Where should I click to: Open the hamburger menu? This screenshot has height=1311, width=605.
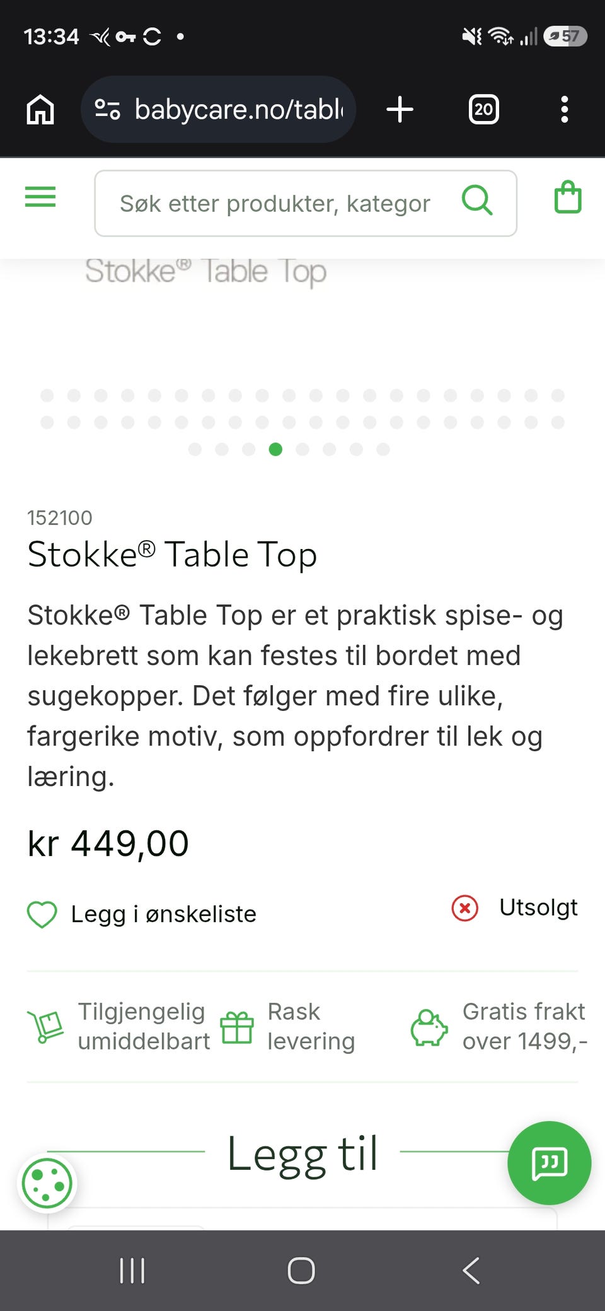[x=40, y=197]
